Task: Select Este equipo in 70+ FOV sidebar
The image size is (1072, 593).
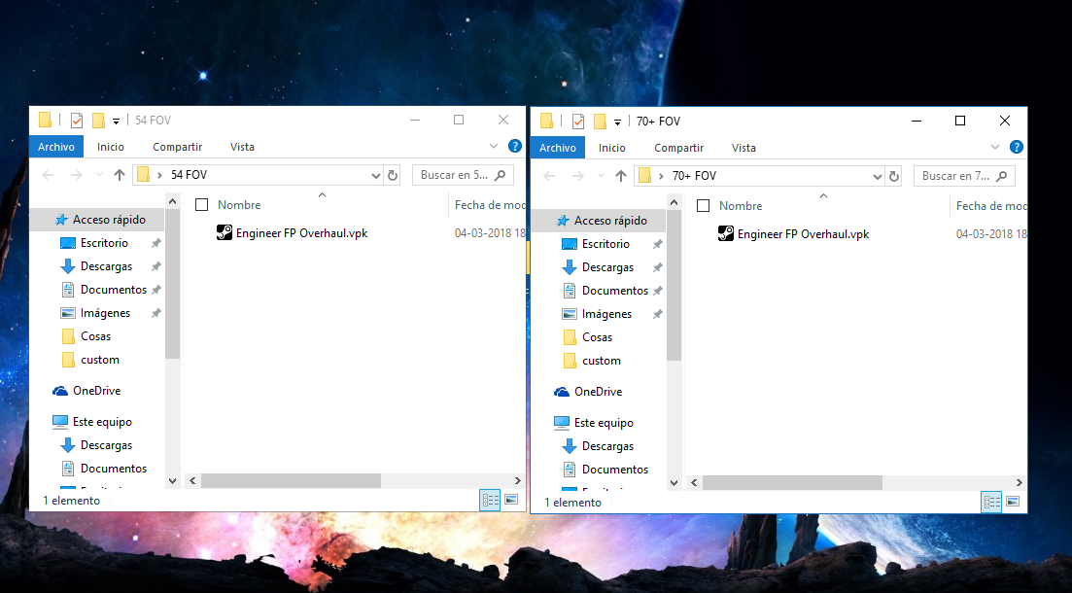Action: pyautogui.click(x=605, y=422)
